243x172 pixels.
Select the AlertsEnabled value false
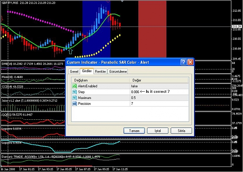135,86
